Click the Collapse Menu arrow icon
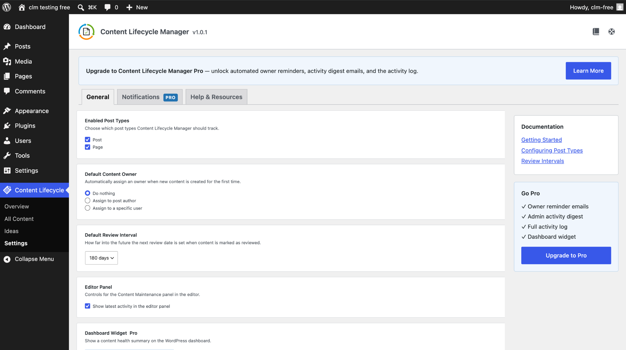Image resolution: width=626 pixels, height=350 pixels. 7,259
